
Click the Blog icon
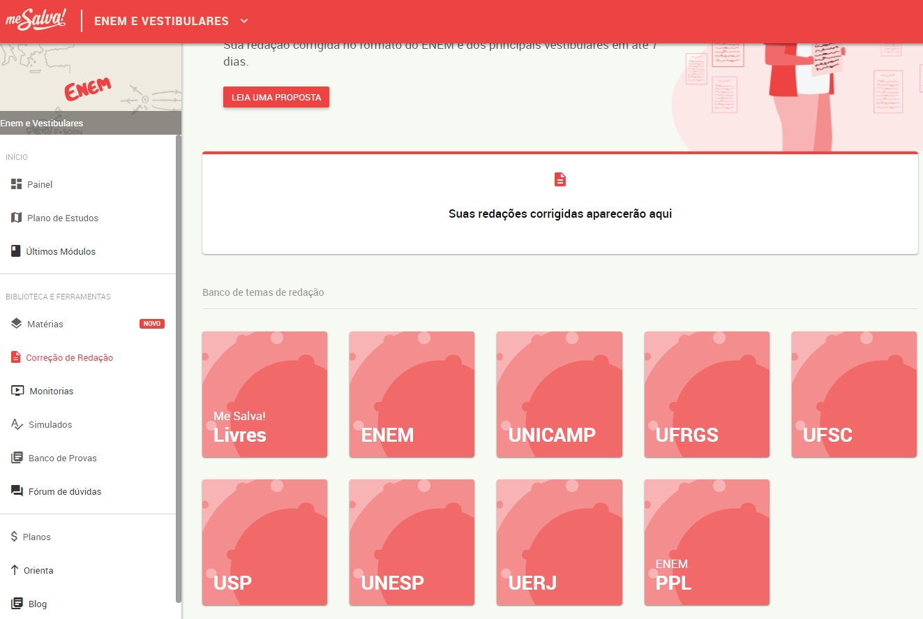point(17,604)
